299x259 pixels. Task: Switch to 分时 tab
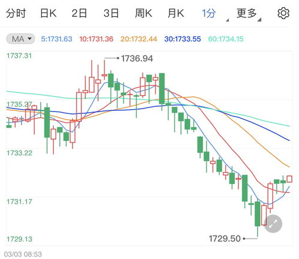click(16, 13)
